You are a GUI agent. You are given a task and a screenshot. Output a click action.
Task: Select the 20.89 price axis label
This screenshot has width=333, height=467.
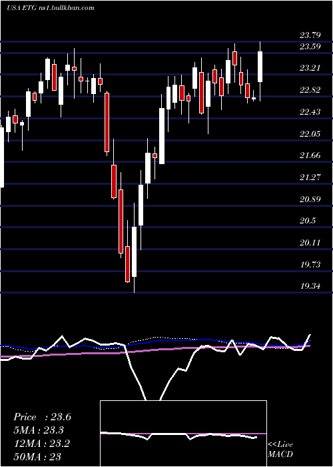pos(310,199)
